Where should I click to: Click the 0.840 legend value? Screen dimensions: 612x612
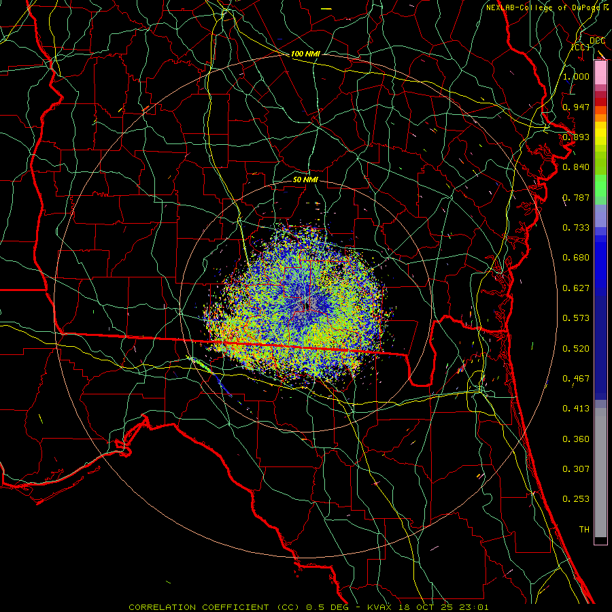click(x=576, y=167)
